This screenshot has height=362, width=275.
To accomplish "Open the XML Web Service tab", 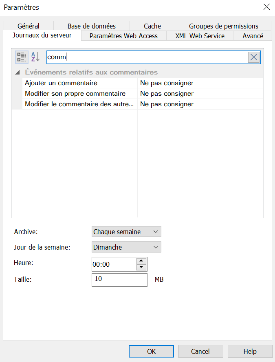I will click(x=199, y=36).
